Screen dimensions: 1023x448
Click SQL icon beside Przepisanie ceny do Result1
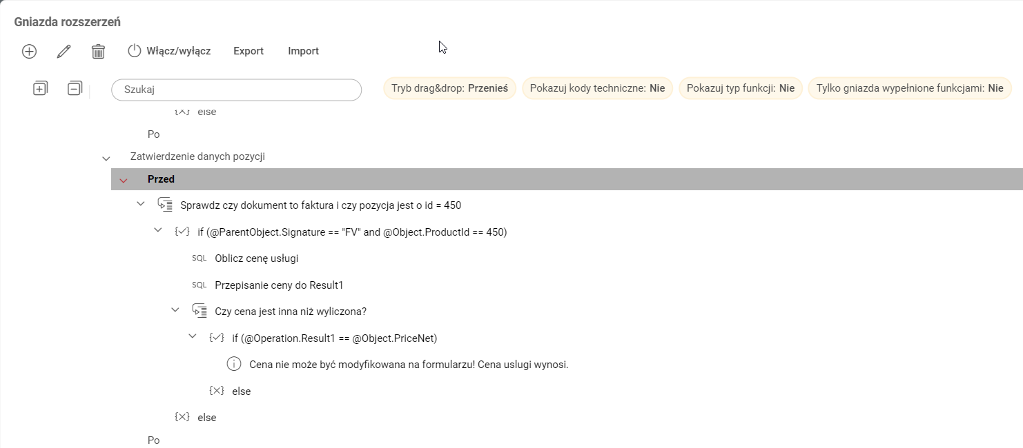point(199,285)
